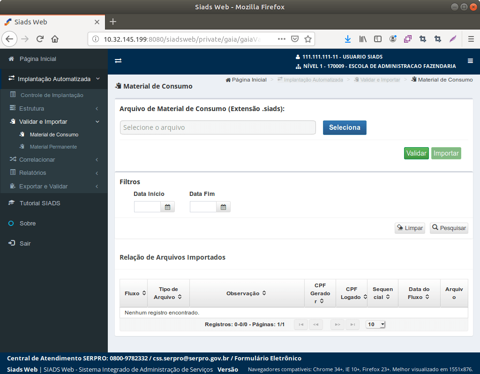Show site information icon in address bar

(96, 39)
